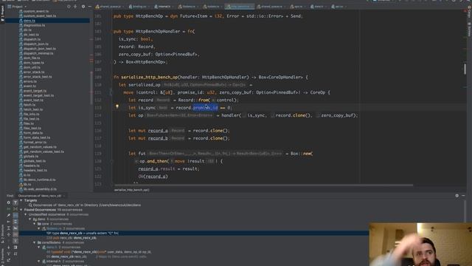Open get_random_values.ts in the Project tree

pyautogui.click(x=40, y=147)
